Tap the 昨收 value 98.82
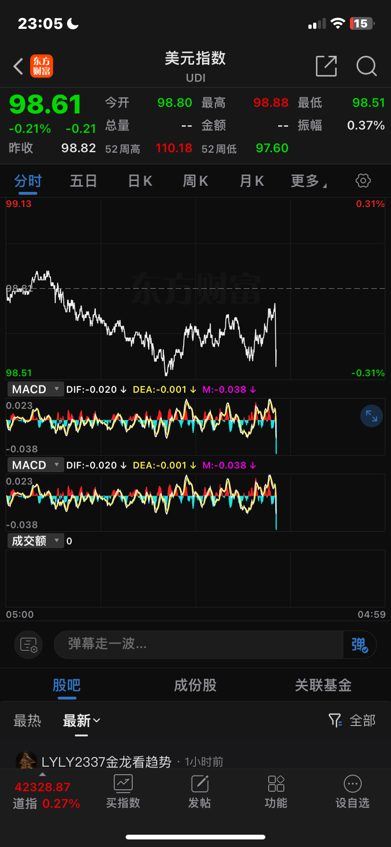 tap(78, 148)
